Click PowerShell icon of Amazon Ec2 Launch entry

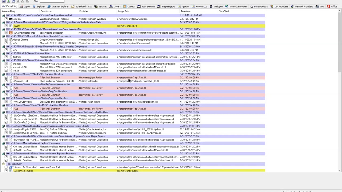11,167
